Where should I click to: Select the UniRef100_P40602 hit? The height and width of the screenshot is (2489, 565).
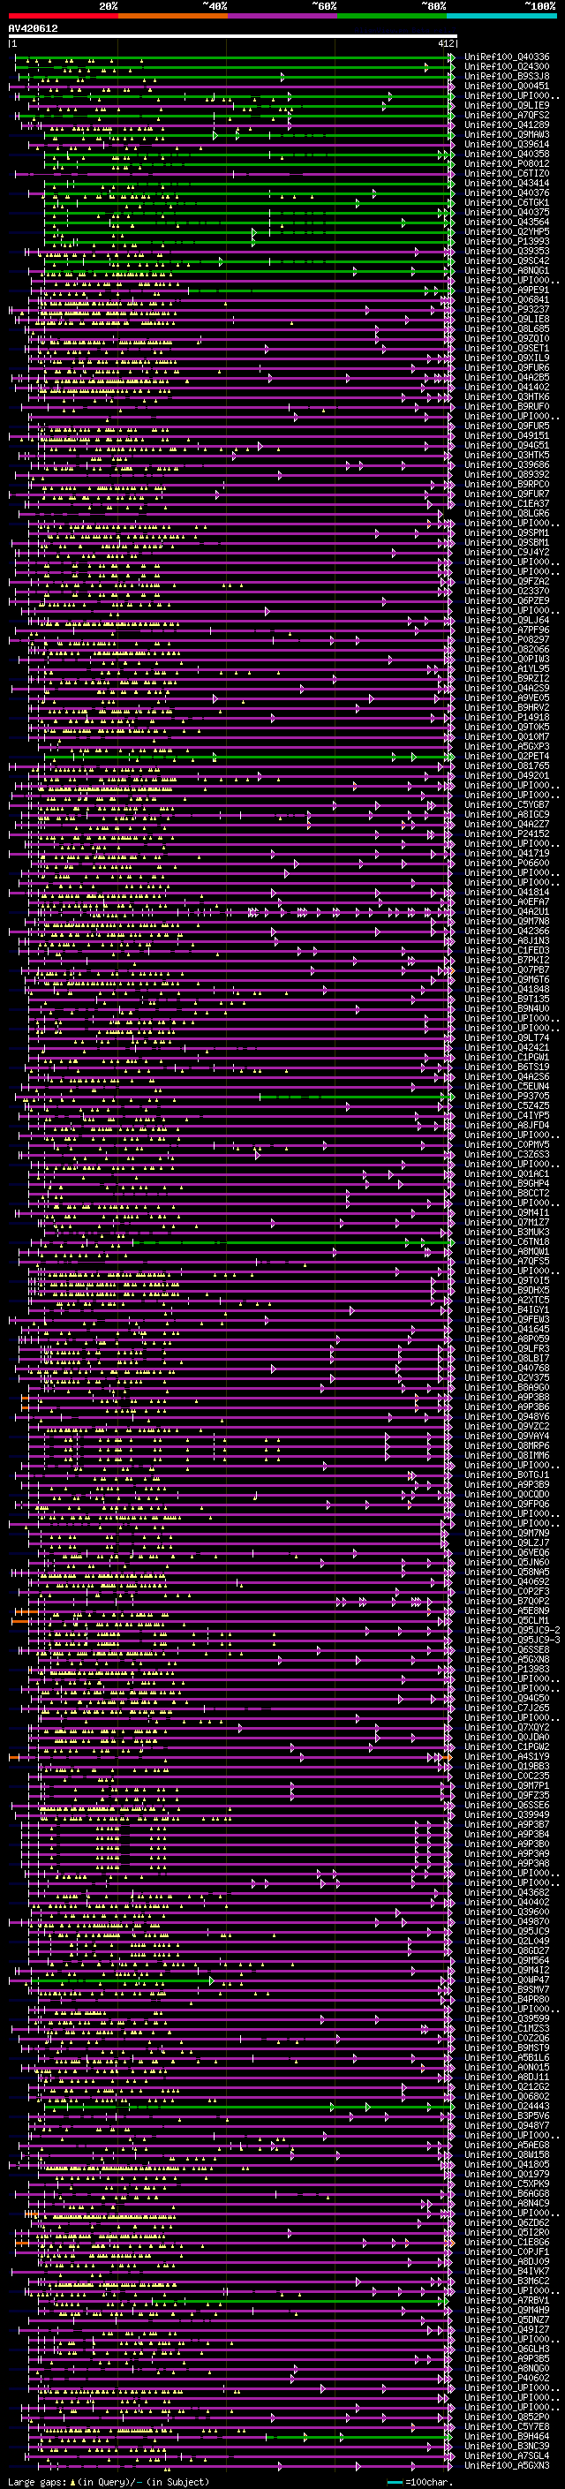(507, 2379)
